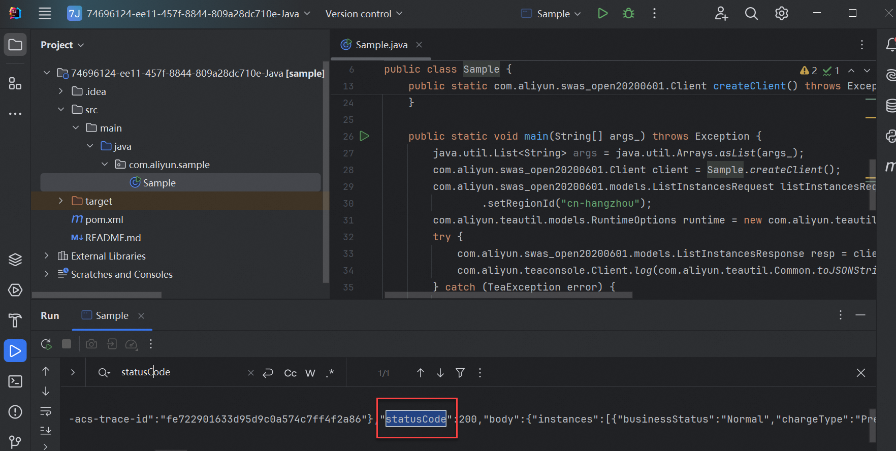Toggle Match Case Cc option
896x451 pixels.
pos(291,373)
